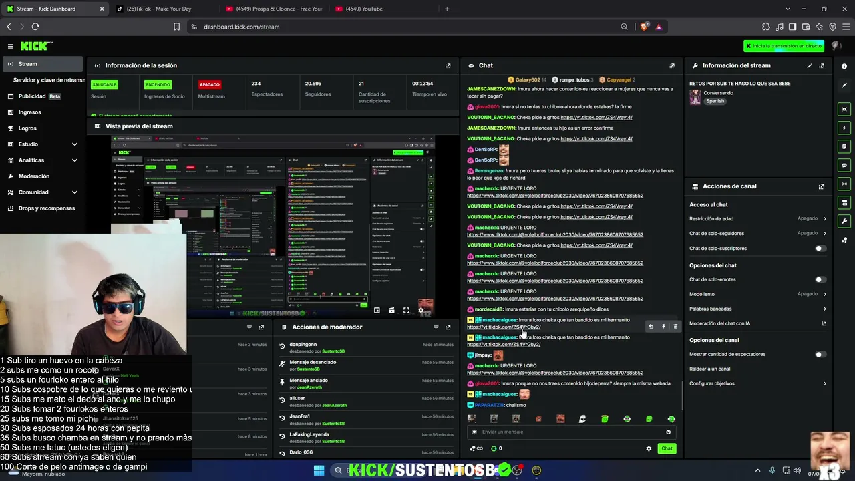Open the hamburger menu beside the Kick logo

tap(11, 46)
